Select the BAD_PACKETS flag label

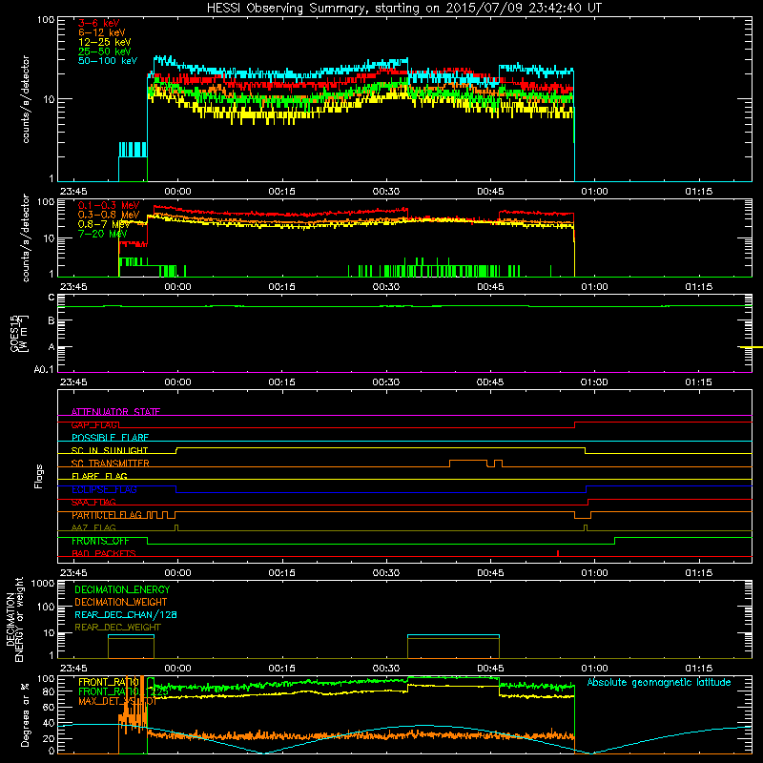pyautogui.click(x=104, y=554)
